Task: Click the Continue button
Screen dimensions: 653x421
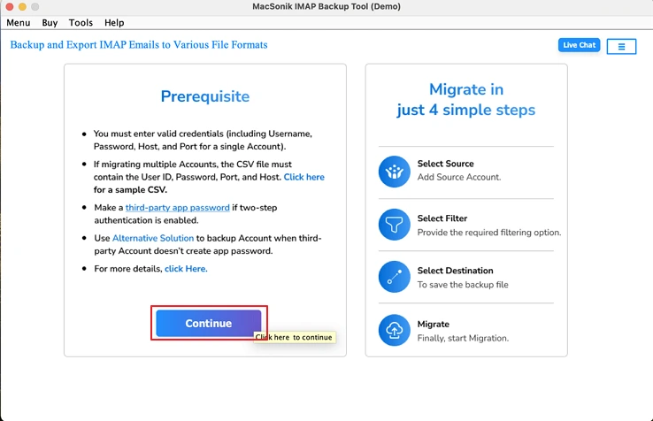Action: click(209, 323)
